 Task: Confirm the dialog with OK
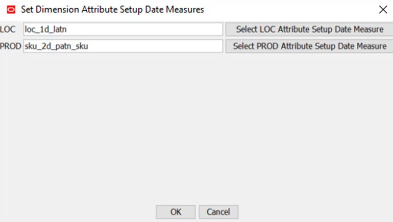(x=176, y=212)
